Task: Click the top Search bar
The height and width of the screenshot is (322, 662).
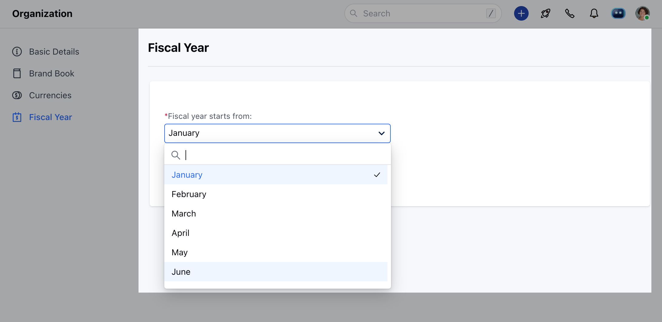Action: [423, 14]
